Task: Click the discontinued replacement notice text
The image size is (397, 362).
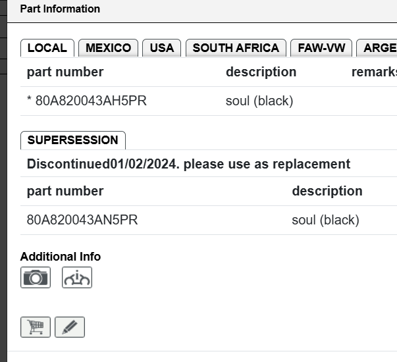Action: point(188,164)
